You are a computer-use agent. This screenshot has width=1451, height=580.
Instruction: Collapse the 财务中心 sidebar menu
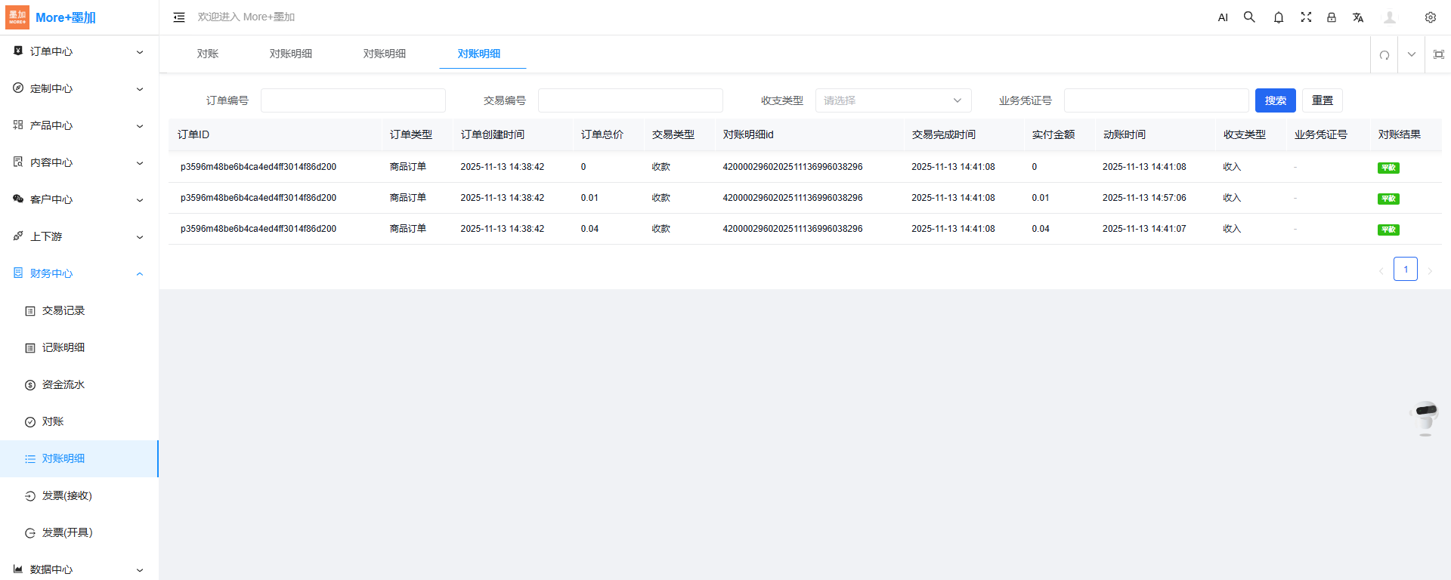79,273
